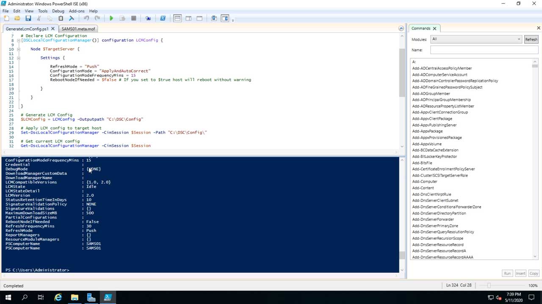
Task: Create a new script with the New icon
Action: [x=6, y=18]
